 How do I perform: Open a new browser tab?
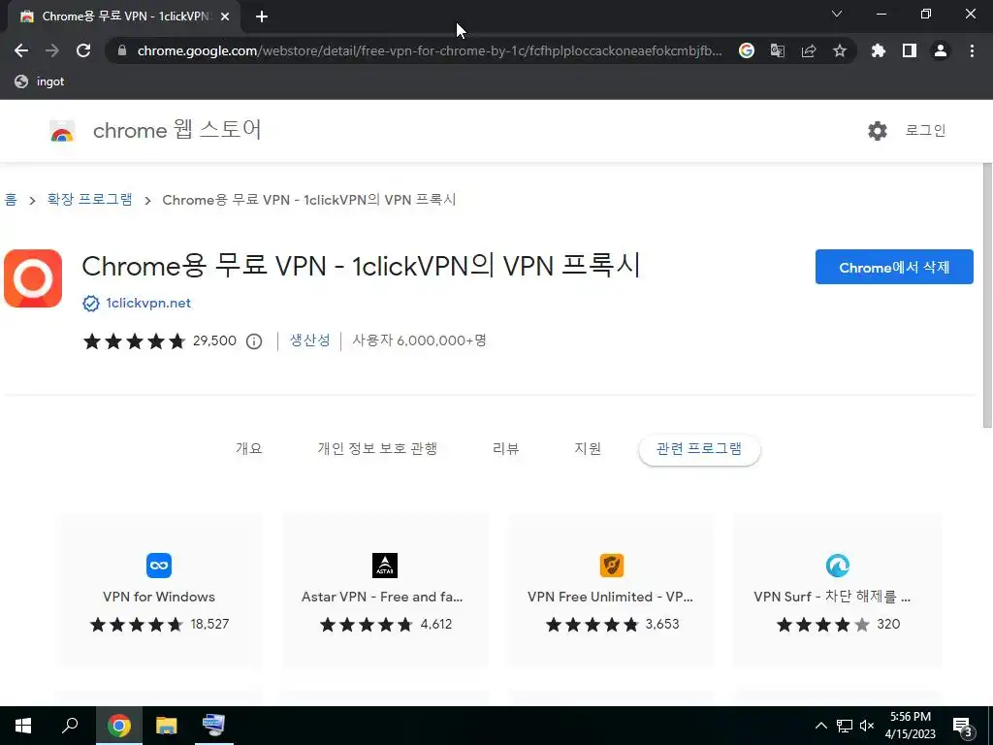(x=262, y=16)
